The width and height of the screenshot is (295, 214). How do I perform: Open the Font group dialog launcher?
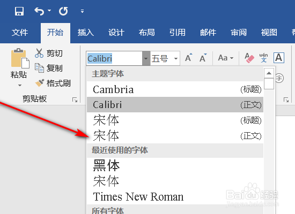click(286, 100)
